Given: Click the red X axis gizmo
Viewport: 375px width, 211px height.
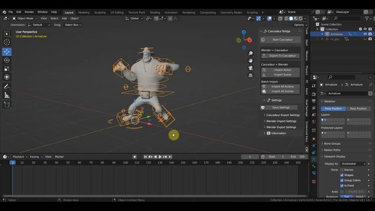Looking at the screenshot, I should (250, 40).
